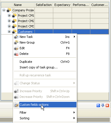
Task: Choose New Group from the context menu
Action: tap(45, 42)
